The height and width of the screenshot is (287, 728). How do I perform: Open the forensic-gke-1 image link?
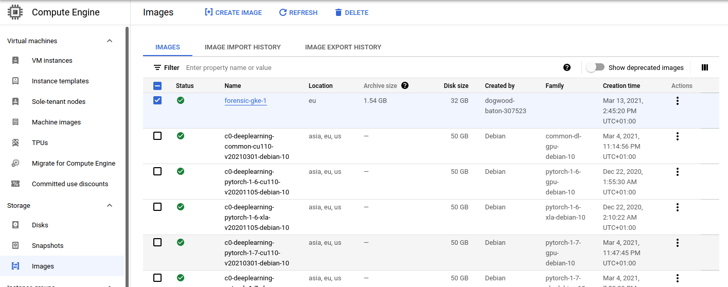(245, 101)
